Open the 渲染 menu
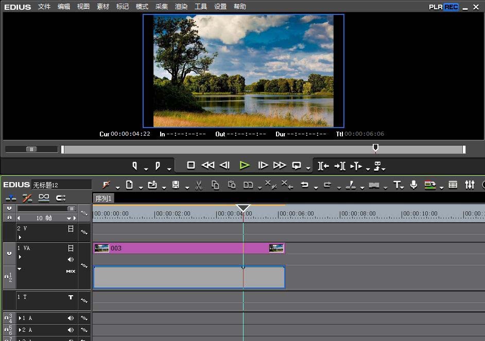Image resolution: width=485 pixels, height=341 pixels. pos(181,7)
